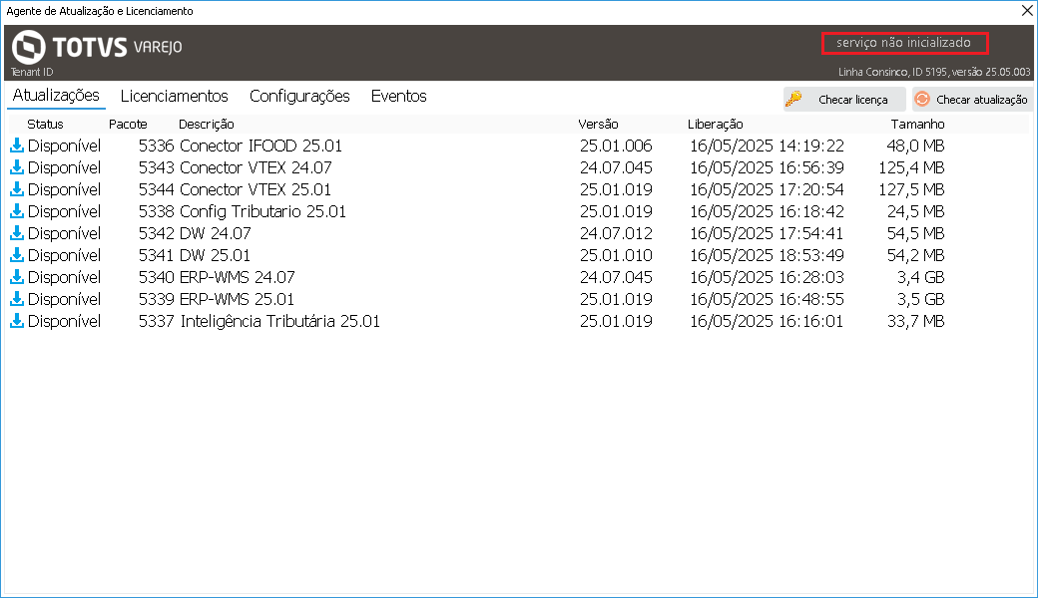
Task: Click download icon for Conector VTEX 24.07
Action: tap(17, 167)
